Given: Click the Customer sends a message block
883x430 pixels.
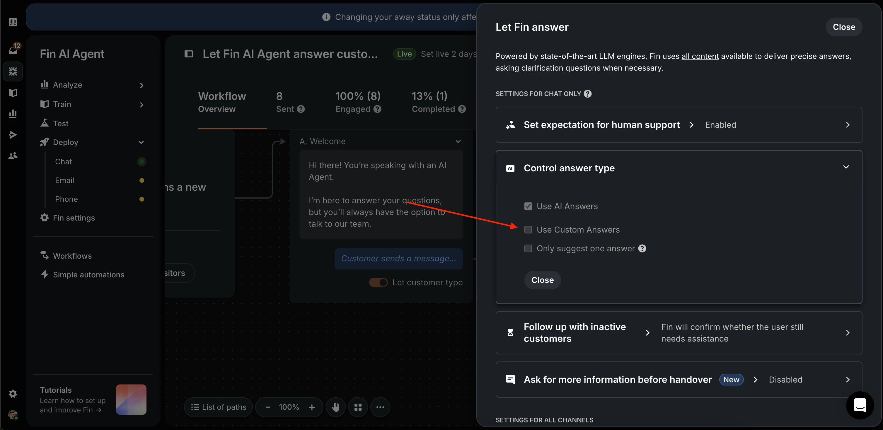Looking at the screenshot, I should (398, 258).
